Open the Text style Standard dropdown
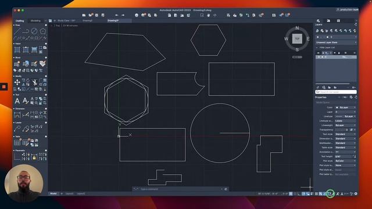The height and width of the screenshot is (209, 372). [x=345, y=134]
